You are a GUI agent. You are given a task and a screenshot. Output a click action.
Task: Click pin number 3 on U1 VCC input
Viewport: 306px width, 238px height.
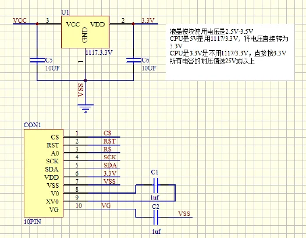48,20
